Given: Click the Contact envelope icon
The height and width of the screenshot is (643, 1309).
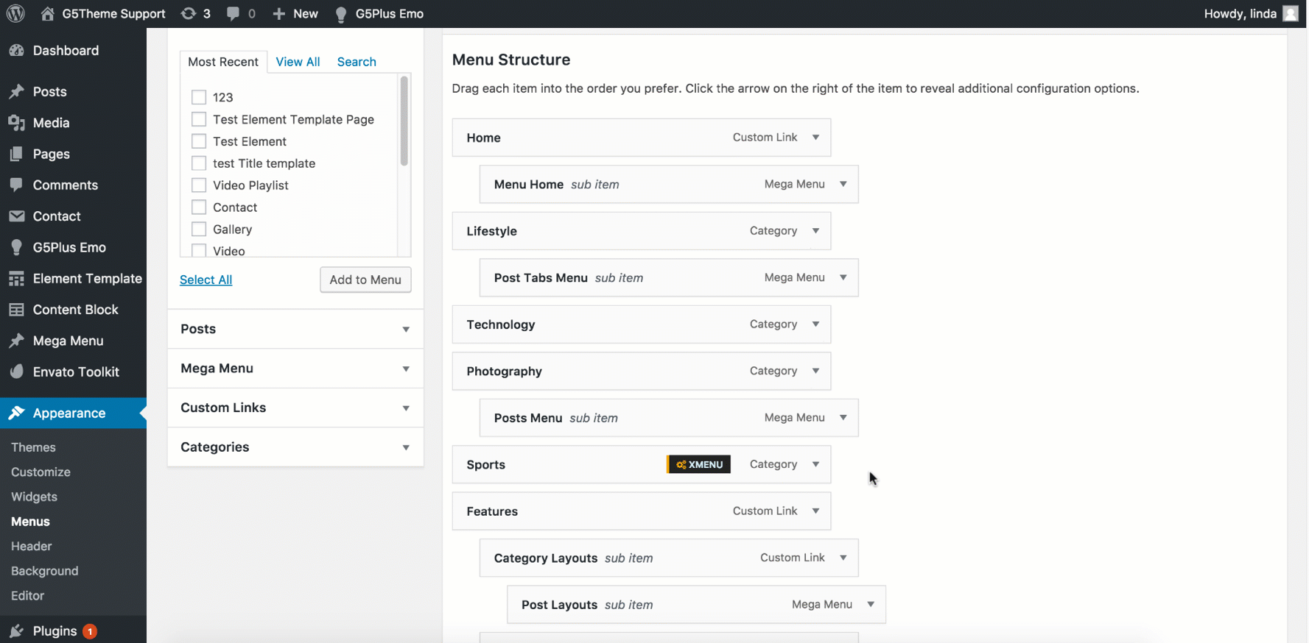Looking at the screenshot, I should 16,216.
